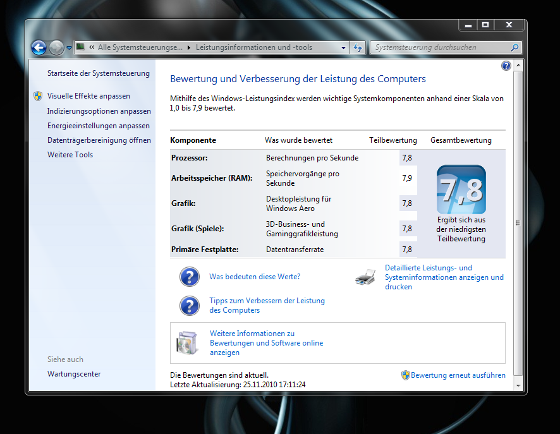
Task: Open Visuelle Effekte anpassen
Action: tap(88, 96)
